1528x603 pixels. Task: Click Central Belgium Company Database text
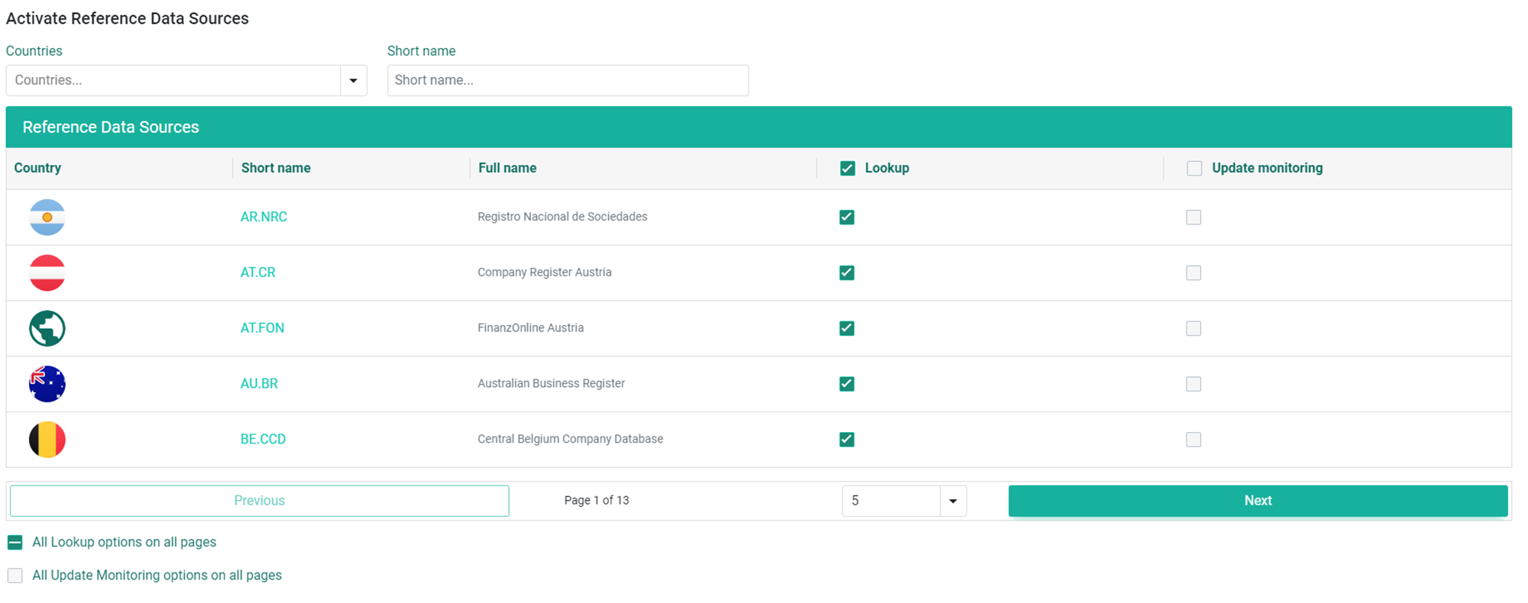tap(571, 440)
